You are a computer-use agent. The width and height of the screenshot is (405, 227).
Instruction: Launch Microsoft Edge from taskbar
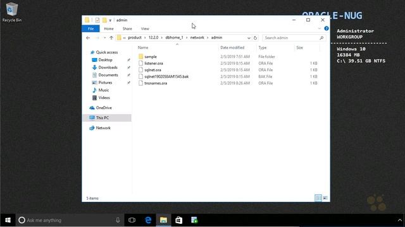tap(148, 220)
